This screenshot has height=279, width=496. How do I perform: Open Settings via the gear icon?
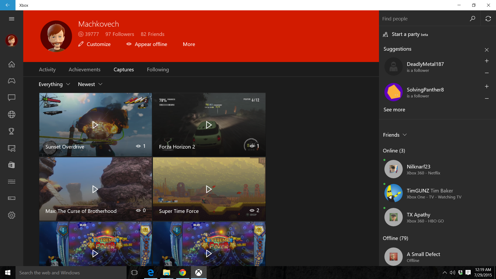tap(12, 215)
